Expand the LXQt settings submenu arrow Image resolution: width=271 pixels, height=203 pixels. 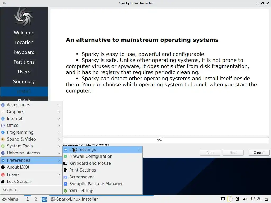tap(139, 150)
